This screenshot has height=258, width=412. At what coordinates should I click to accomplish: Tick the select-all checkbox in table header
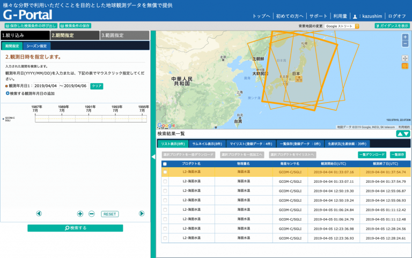[165, 164]
